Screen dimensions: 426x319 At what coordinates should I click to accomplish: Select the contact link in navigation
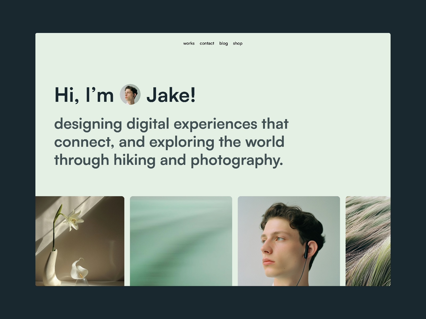point(207,43)
